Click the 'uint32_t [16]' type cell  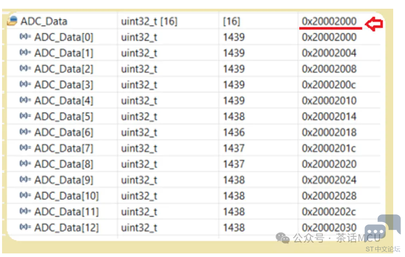point(149,22)
